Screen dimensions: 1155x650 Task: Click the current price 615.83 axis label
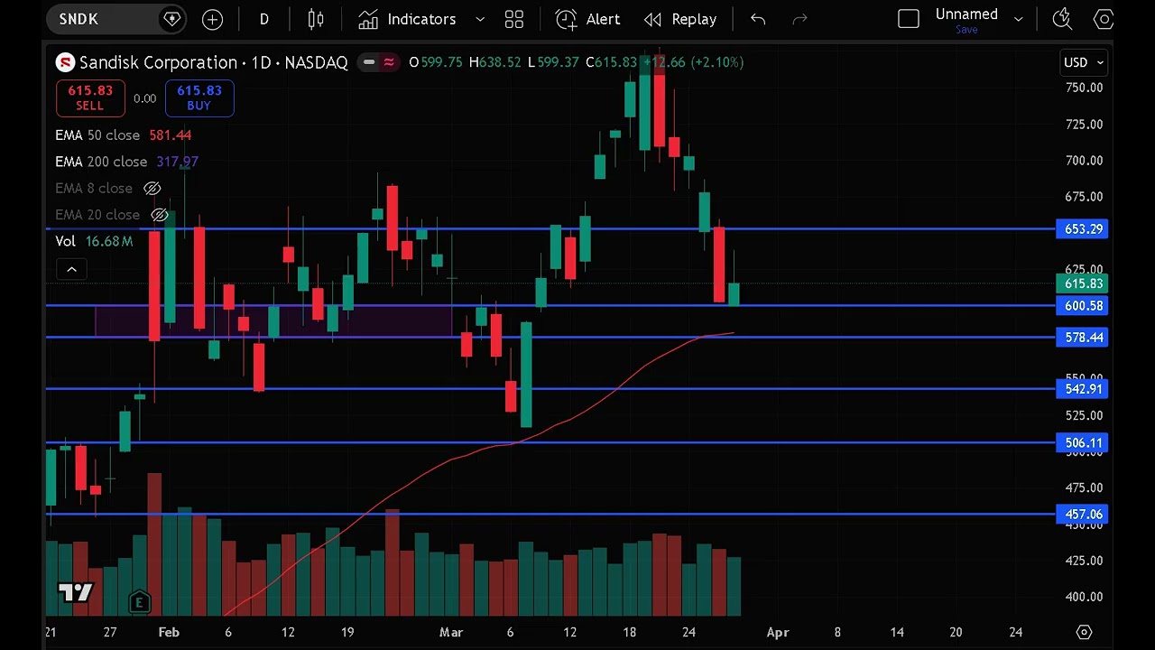[1083, 283]
